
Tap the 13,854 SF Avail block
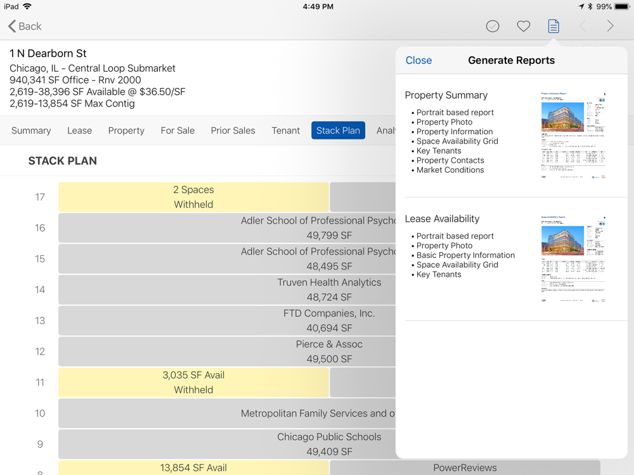tap(193, 468)
